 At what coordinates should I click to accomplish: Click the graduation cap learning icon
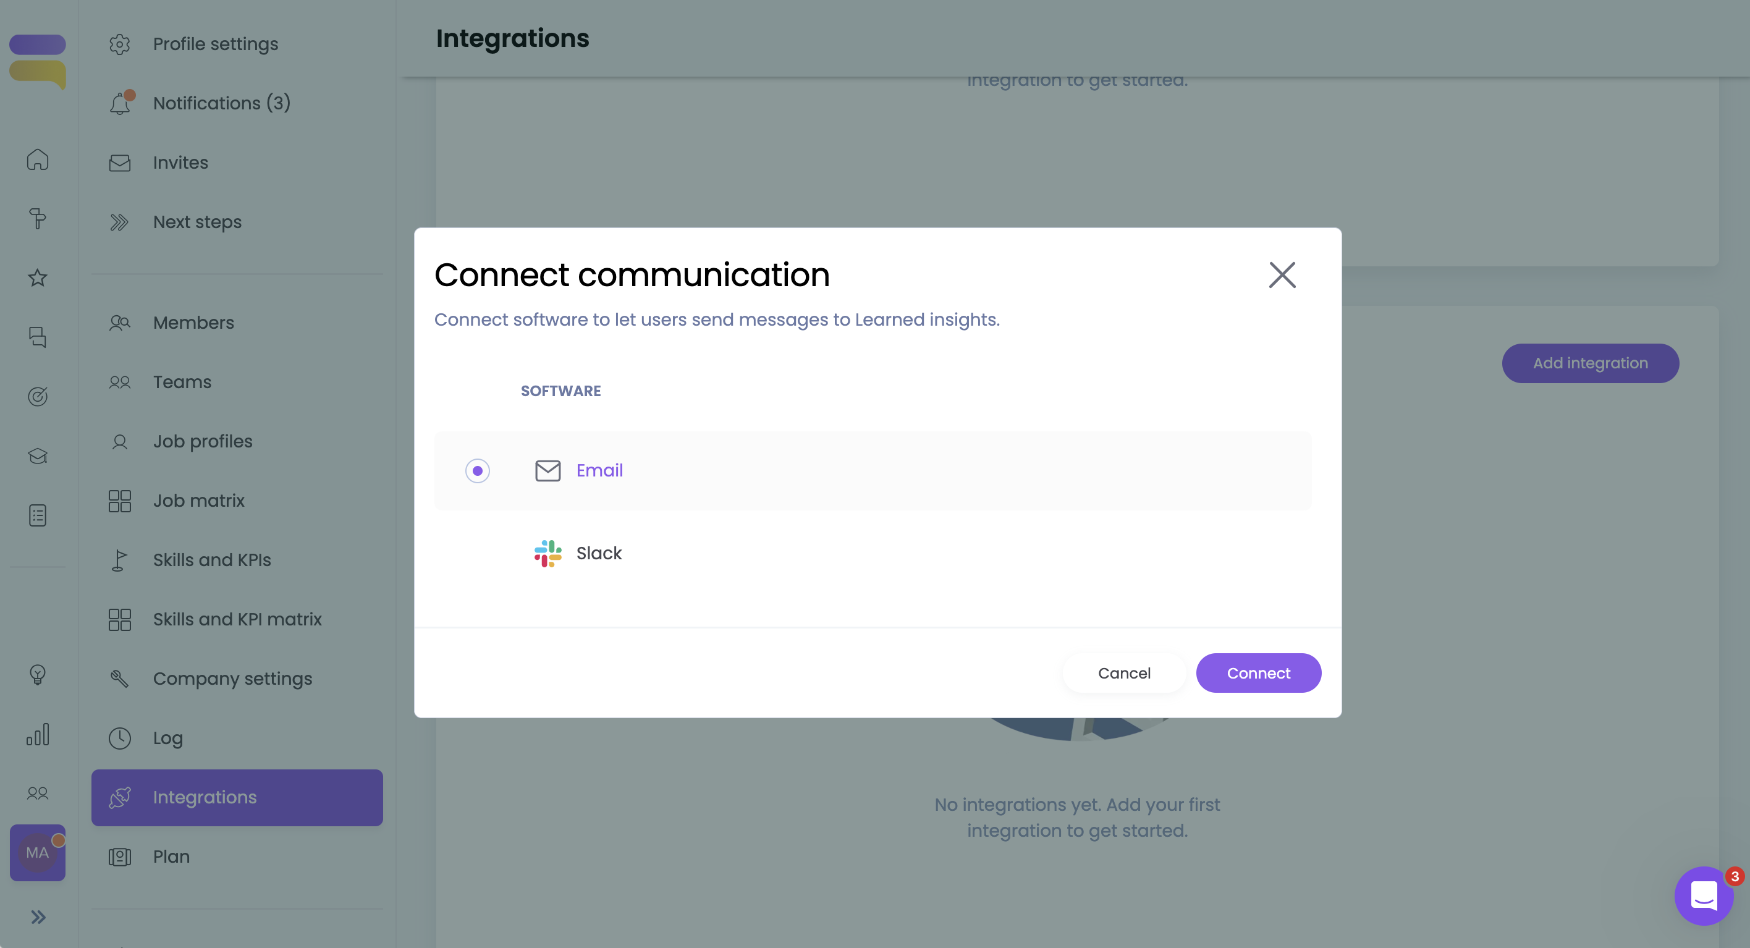(38, 455)
